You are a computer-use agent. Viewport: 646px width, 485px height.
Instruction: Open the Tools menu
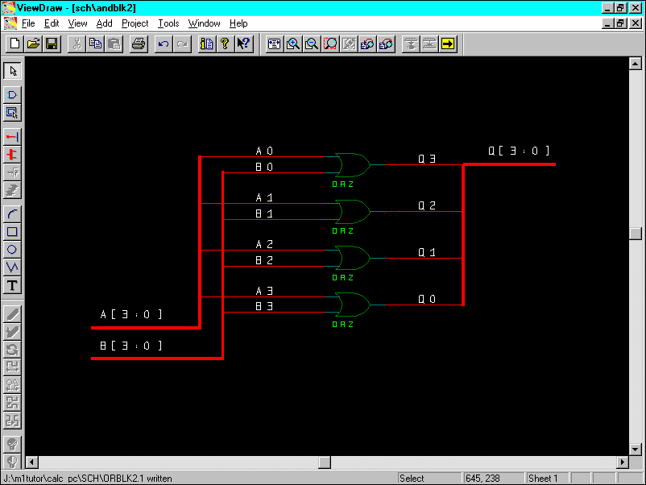pyautogui.click(x=168, y=23)
